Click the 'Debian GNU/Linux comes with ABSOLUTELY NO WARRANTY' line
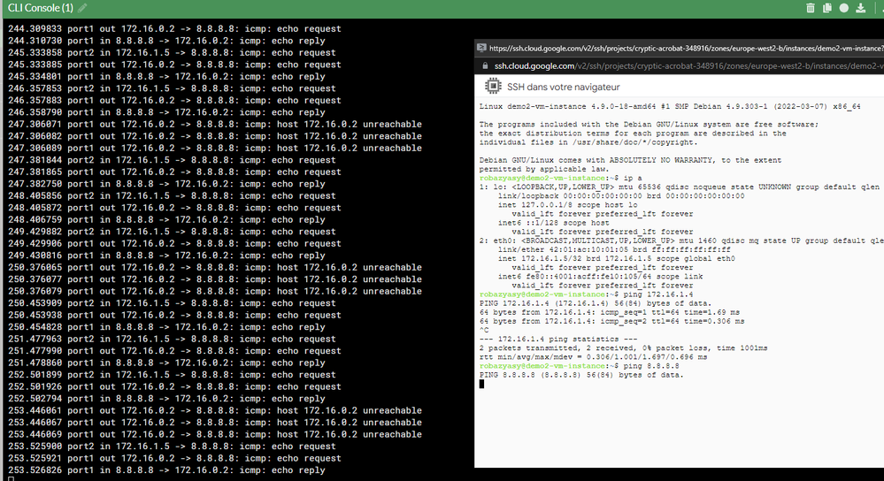 tap(630, 160)
